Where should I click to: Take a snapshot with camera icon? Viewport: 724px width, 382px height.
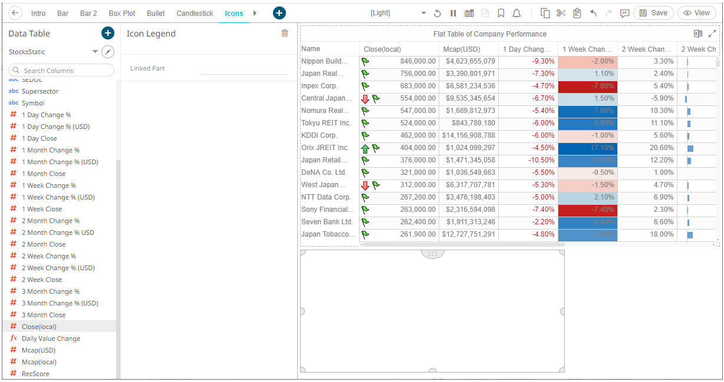pos(469,13)
